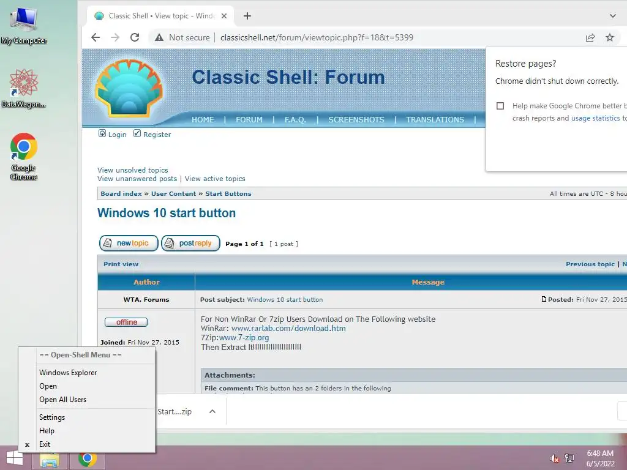Open www.7-zip.org link
627x470 pixels.
[244, 338]
